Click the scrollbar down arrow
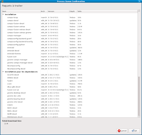 (139, 117)
